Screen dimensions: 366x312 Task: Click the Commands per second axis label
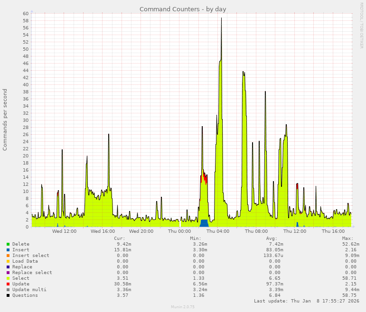coord(5,119)
